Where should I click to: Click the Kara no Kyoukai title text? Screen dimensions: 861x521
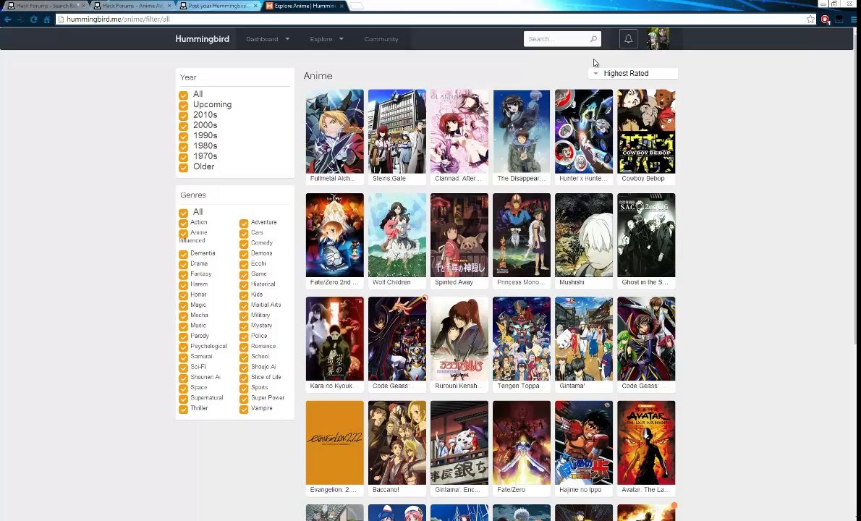click(x=333, y=386)
